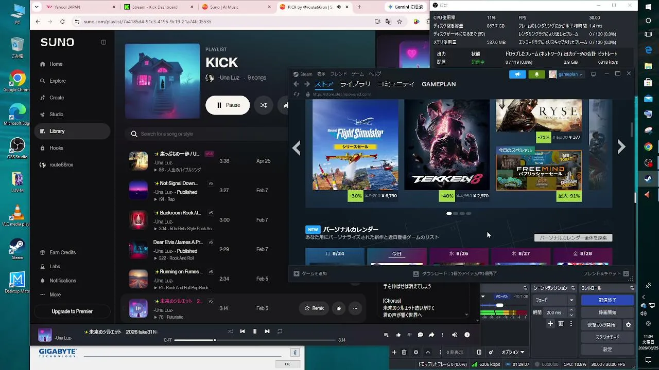
Task: Open OBS フェード transition dropdown
Action: point(554,300)
